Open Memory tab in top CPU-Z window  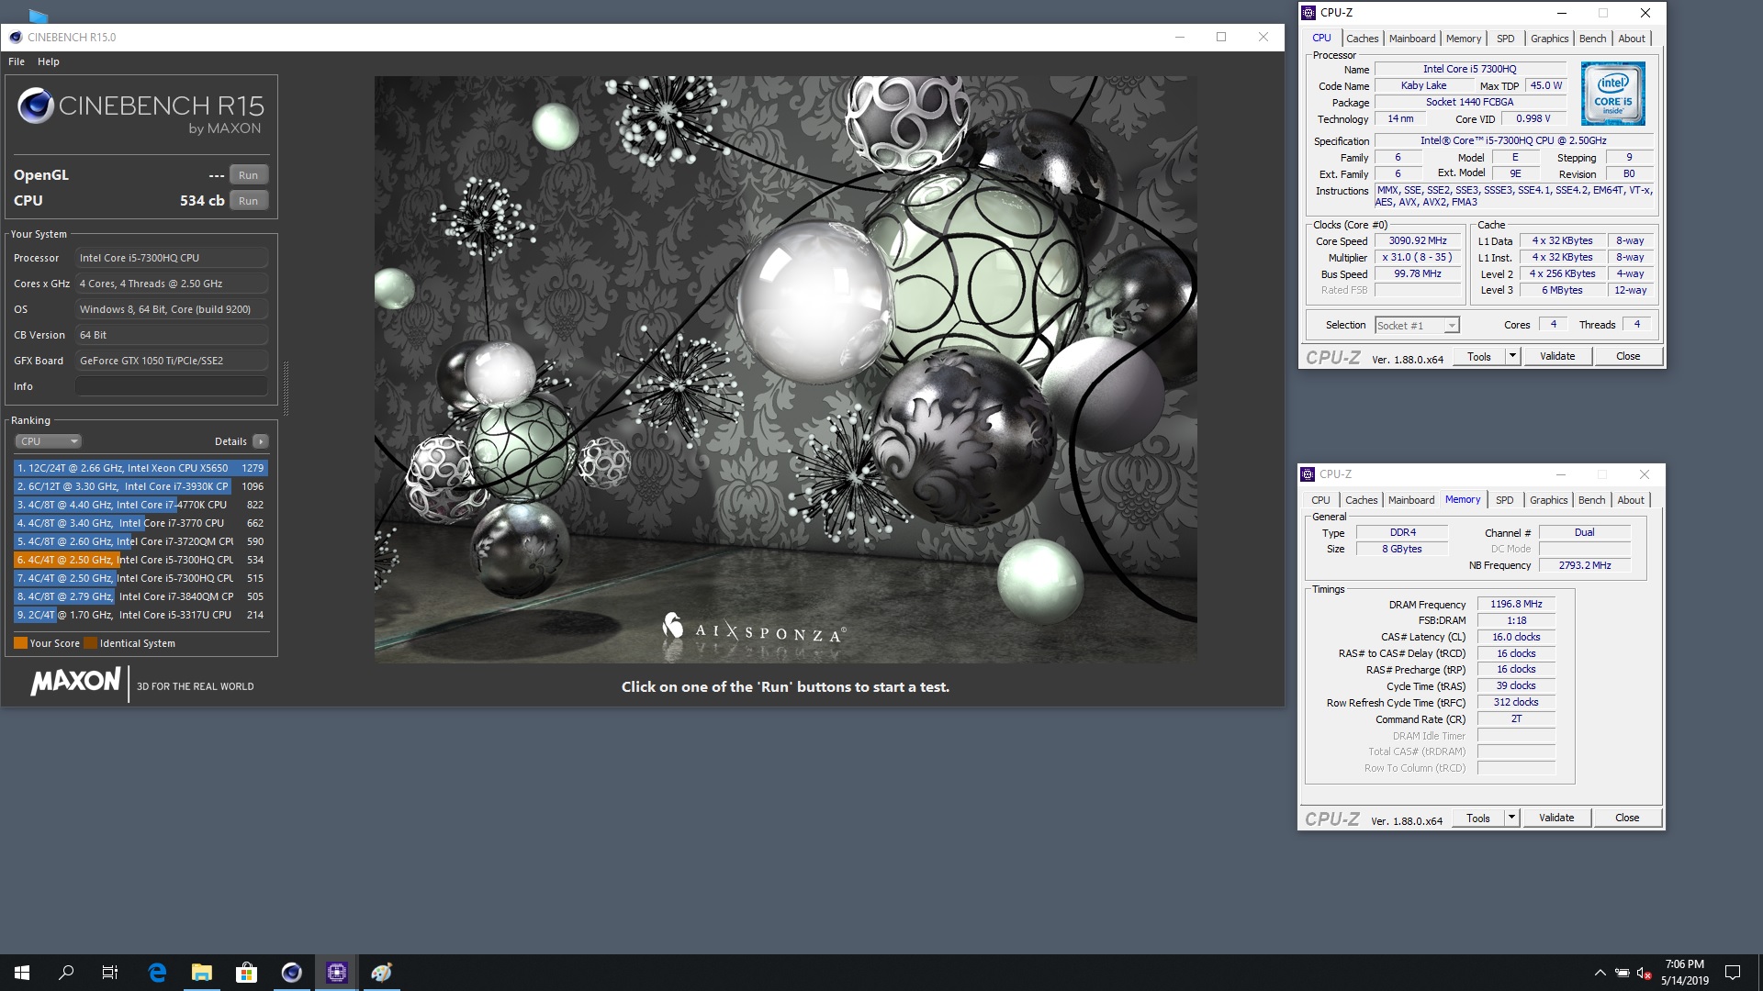click(x=1464, y=39)
